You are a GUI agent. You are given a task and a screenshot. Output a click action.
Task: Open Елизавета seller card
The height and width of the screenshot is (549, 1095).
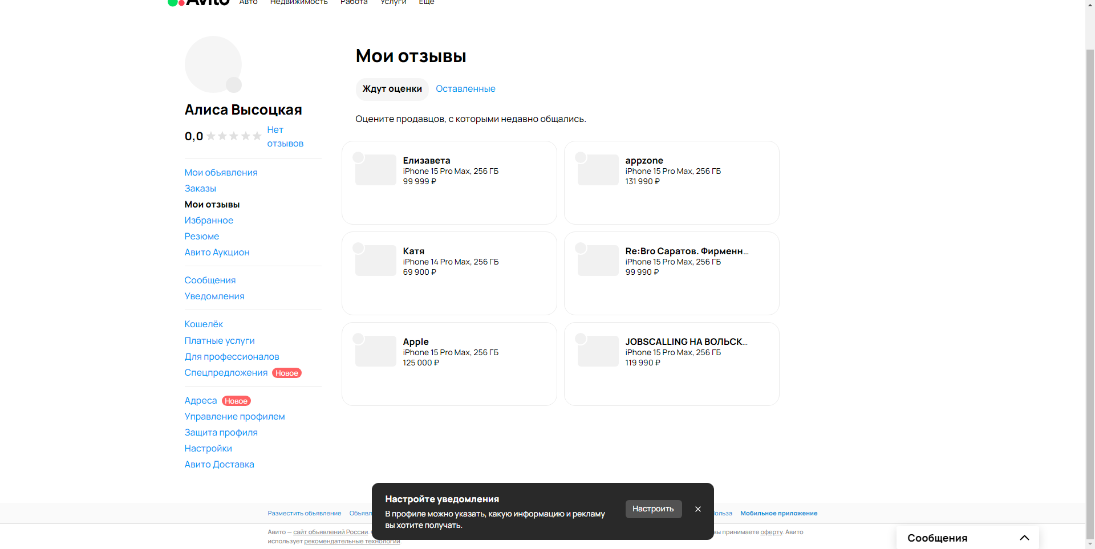point(449,182)
